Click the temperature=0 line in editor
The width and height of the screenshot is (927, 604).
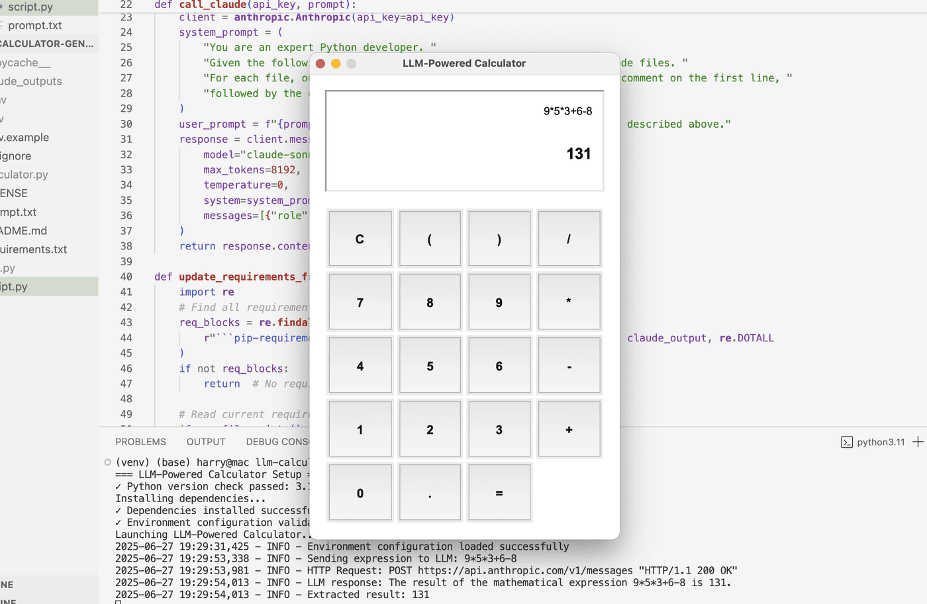pyautogui.click(x=246, y=185)
